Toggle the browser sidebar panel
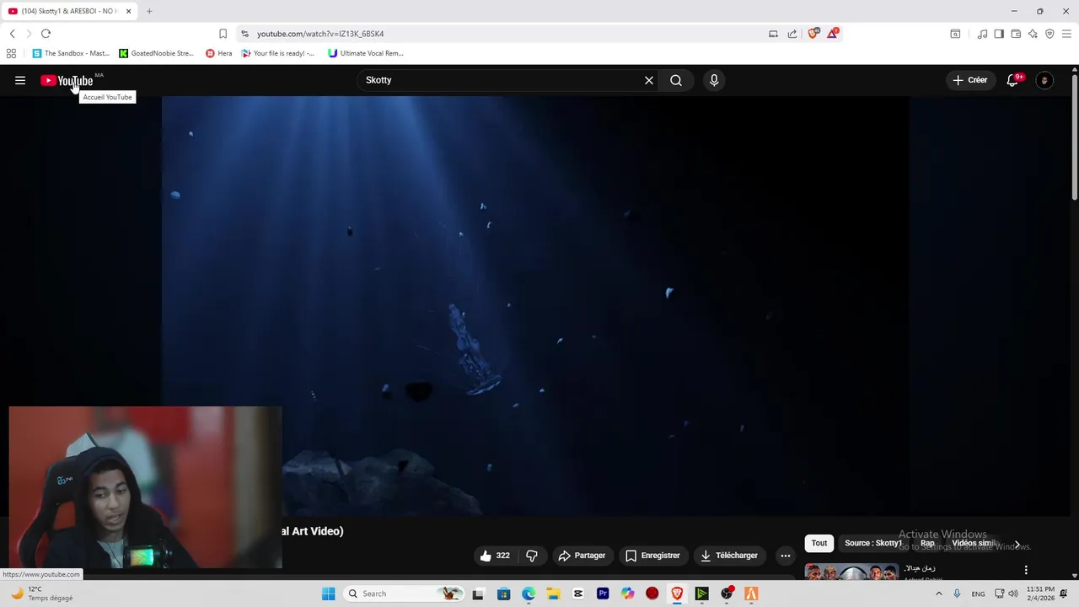The image size is (1079, 607). click(999, 34)
